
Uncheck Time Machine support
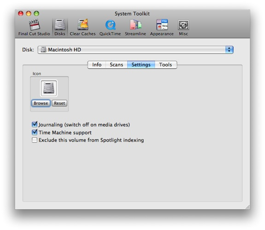35,132
